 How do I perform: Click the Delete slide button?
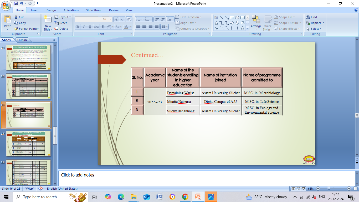(61, 29)
